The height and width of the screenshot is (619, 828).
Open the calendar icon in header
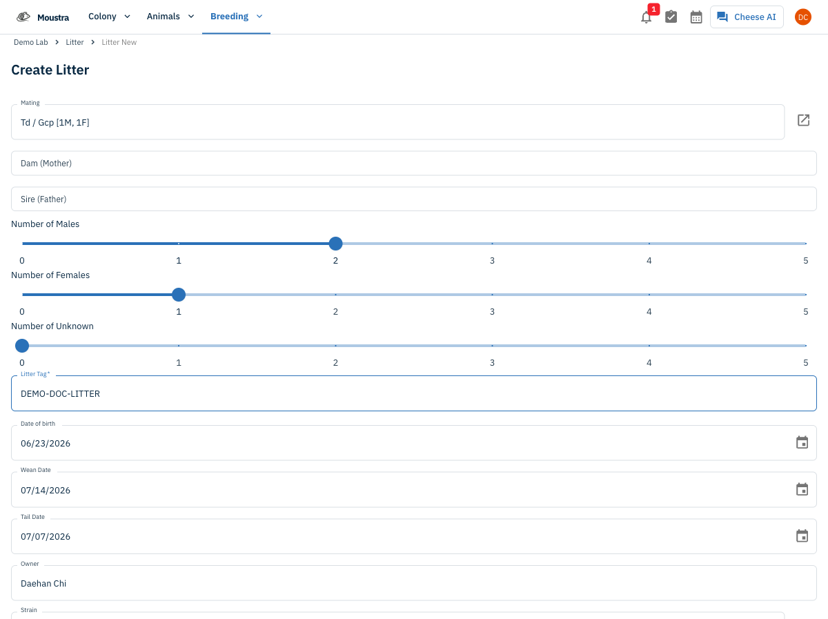click(x=696, y=17)
